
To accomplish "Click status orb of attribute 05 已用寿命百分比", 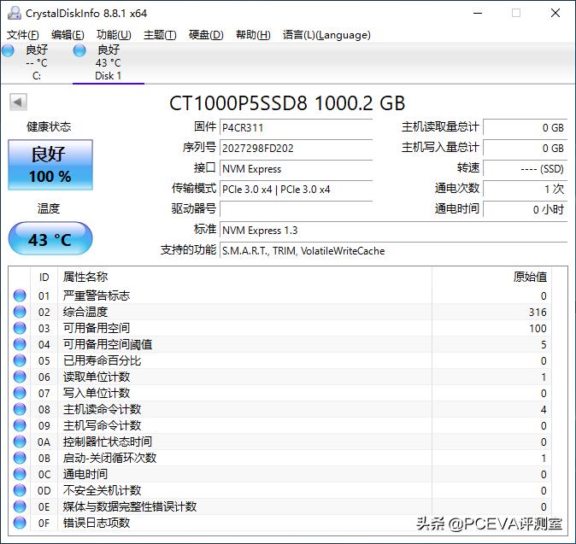I will 20,360.
